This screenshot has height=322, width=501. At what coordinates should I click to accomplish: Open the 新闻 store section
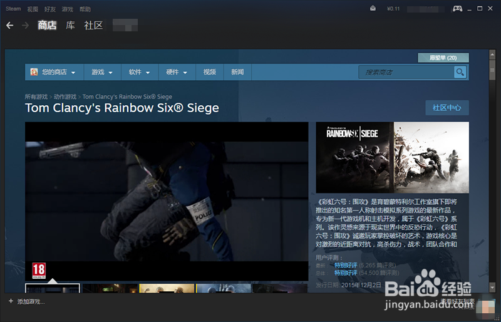[237, 72]
